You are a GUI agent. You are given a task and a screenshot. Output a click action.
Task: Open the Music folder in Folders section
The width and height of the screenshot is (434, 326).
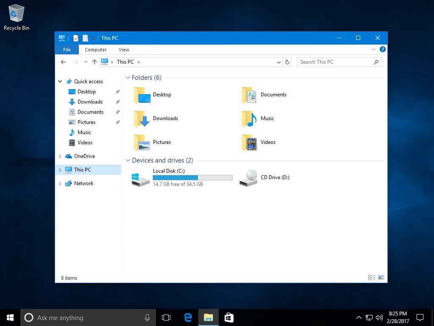[258, 119]
